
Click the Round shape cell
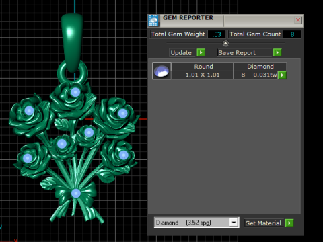coord(203,67)
